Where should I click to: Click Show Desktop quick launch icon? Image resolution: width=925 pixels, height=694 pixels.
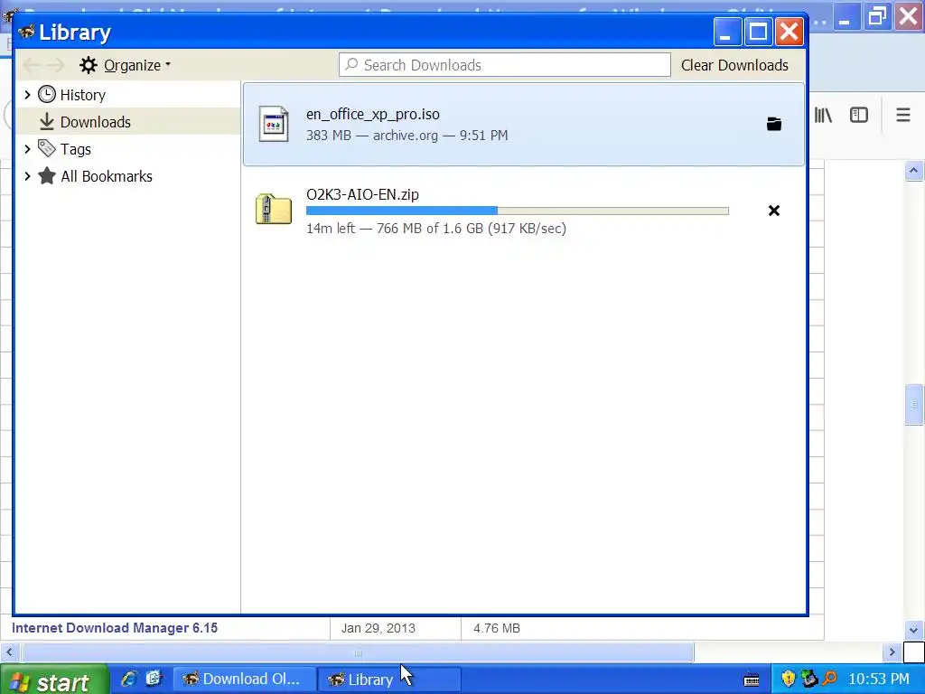coord(154,679)
